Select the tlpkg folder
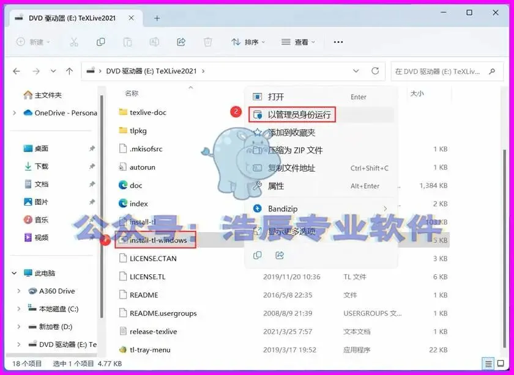The width and height of the screenshot is (514, 375). tap(133, 131)
